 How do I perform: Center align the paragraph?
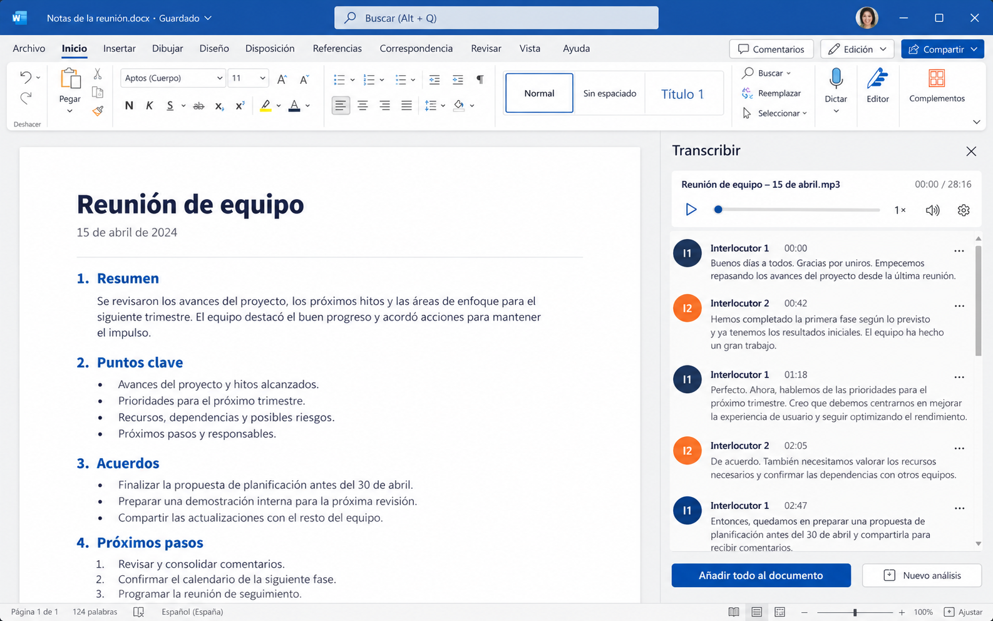363,106
